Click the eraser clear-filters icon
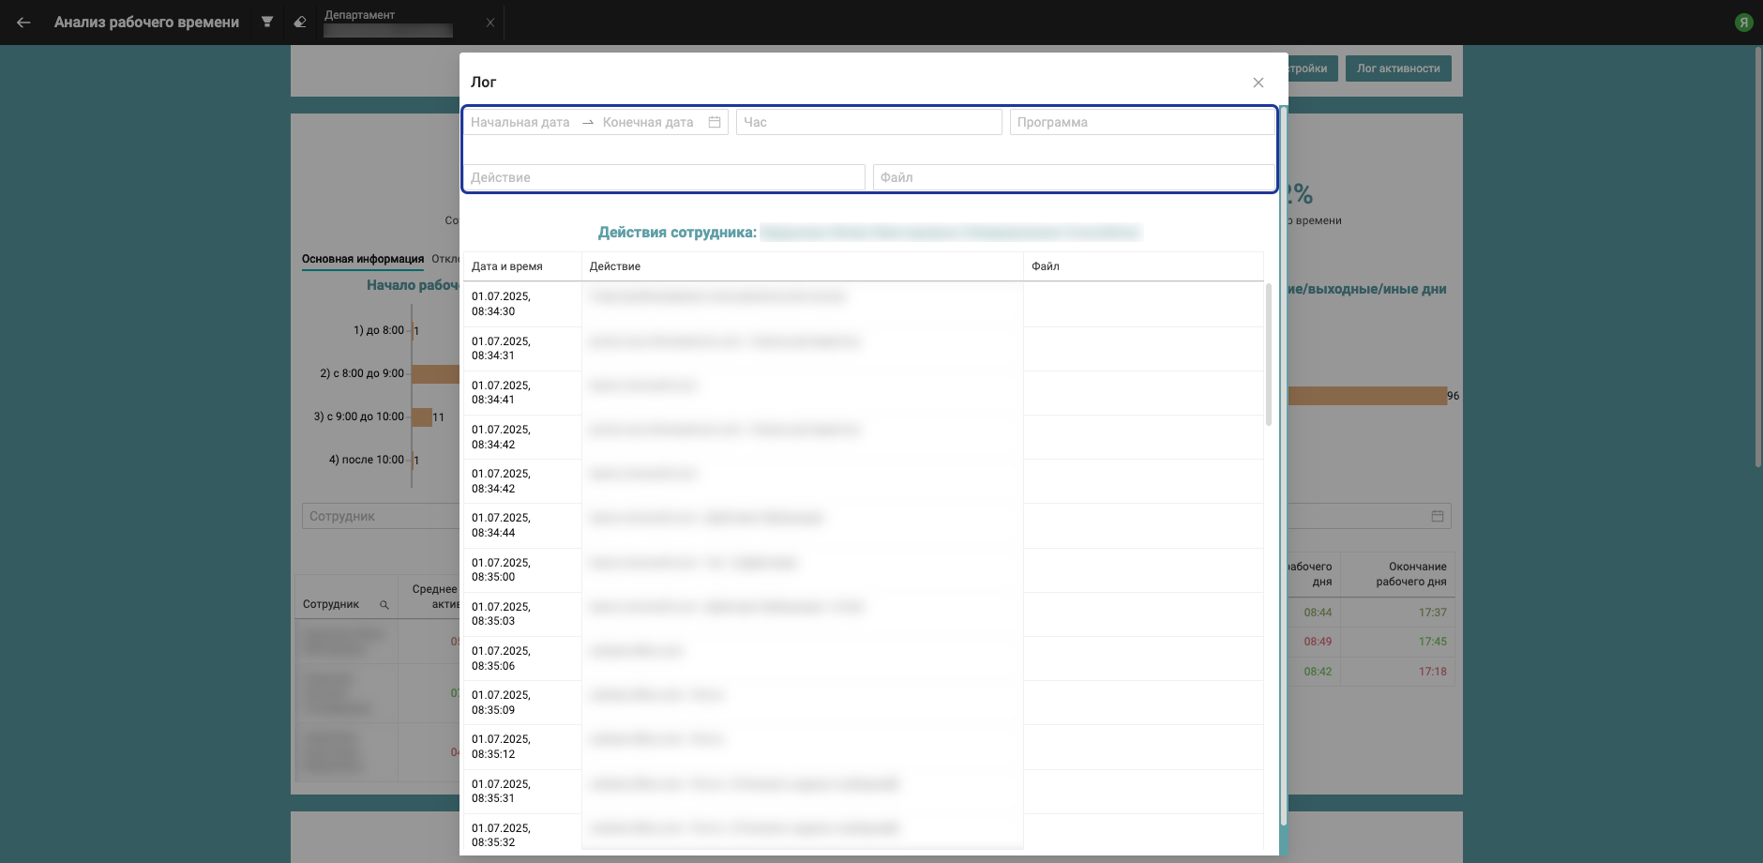Image resolution: width=1763 pixels, height=863 pixels. [x=300, y=23]
